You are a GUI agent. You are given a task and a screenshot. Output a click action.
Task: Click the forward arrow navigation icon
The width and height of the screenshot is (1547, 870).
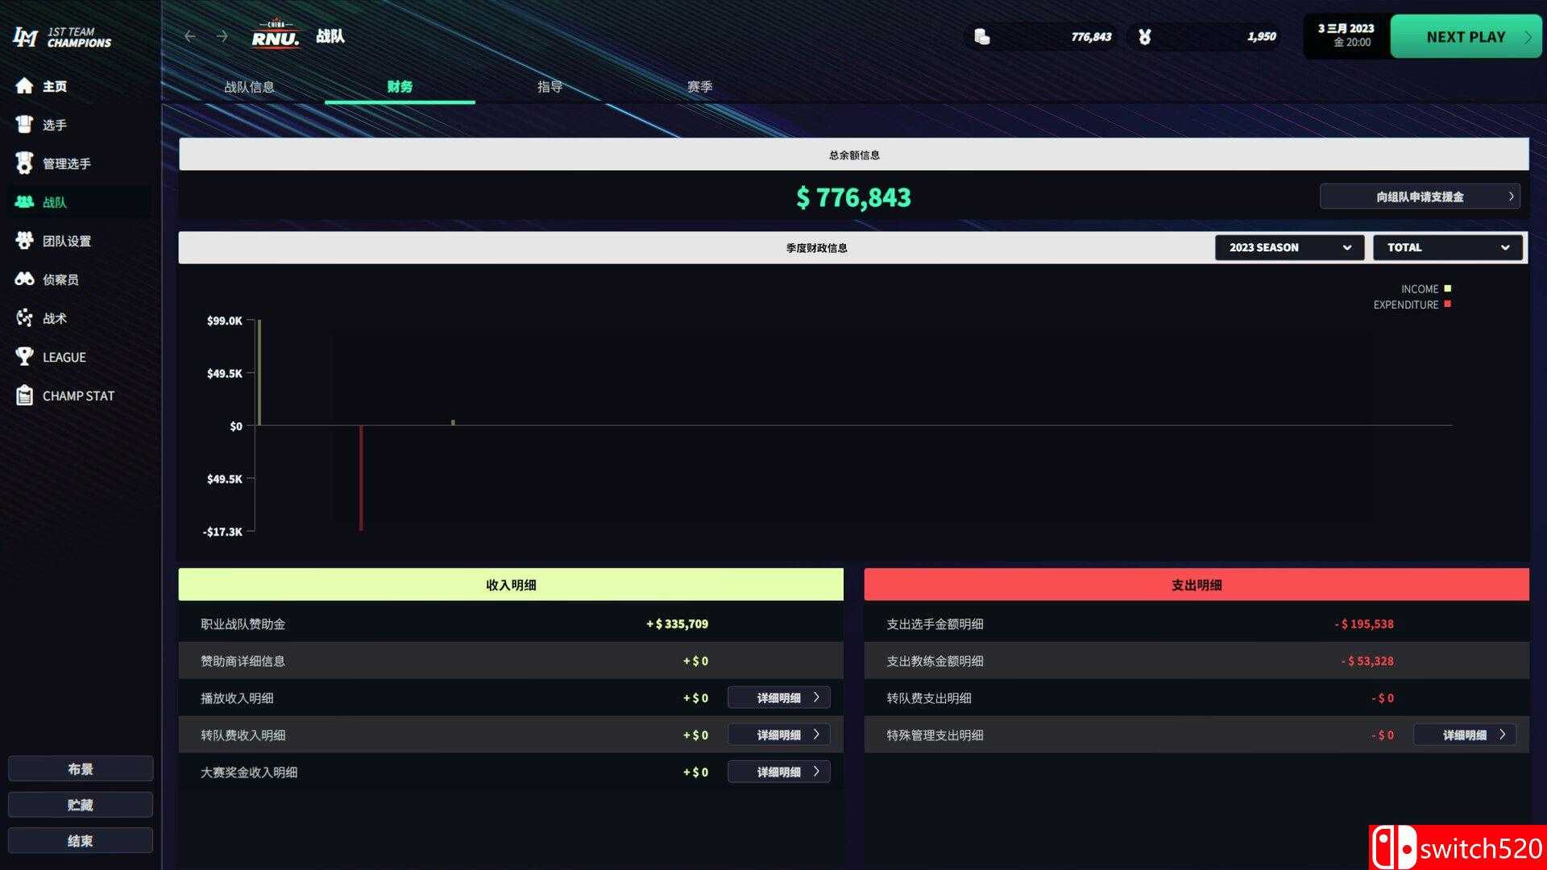[222, 36]
